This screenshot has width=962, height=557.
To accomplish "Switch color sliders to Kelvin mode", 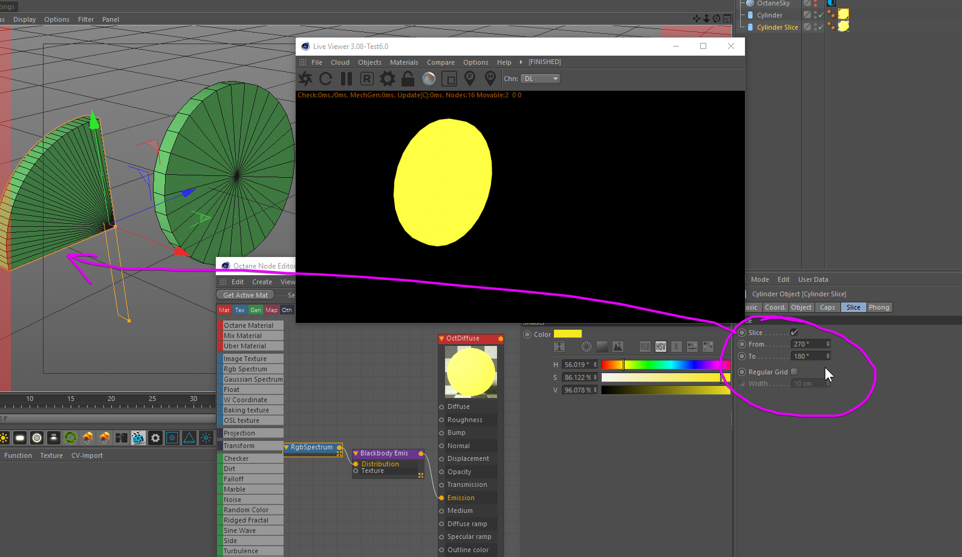I will click(677, 347).
